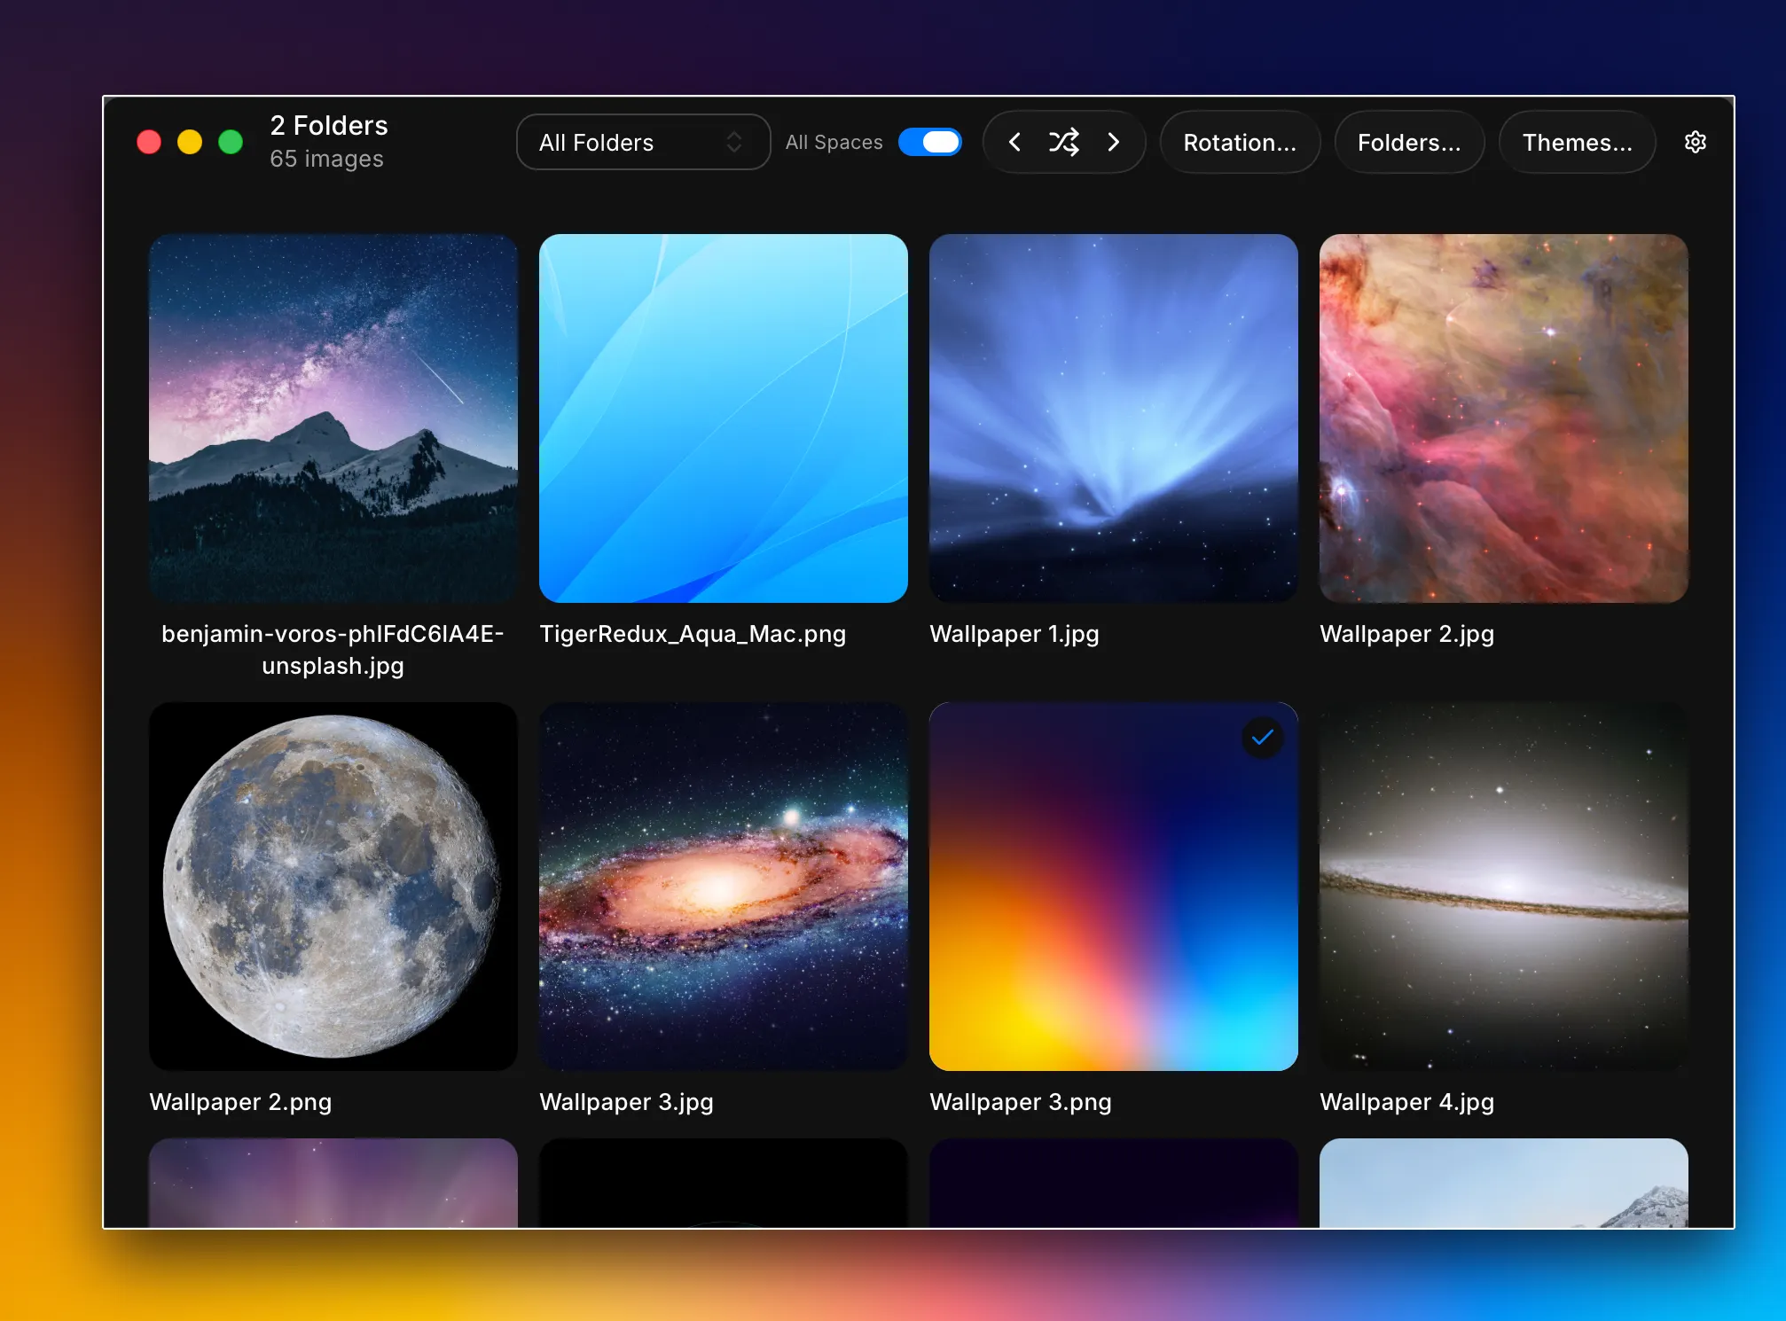Image resolution: width=1786 pixels, height=1321 pixels.
Task: Open the All Folders dropdown
Action: 643,142
